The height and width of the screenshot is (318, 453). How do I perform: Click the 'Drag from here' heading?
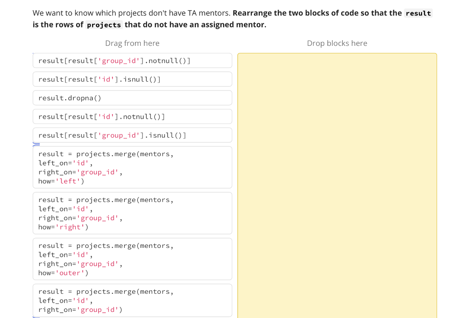(132, 43)
